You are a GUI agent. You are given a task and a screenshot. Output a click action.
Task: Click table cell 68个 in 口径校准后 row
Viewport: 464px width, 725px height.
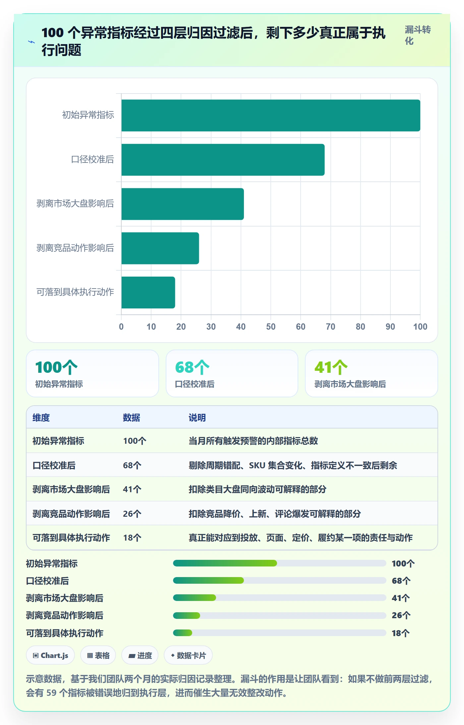point(132,465)
